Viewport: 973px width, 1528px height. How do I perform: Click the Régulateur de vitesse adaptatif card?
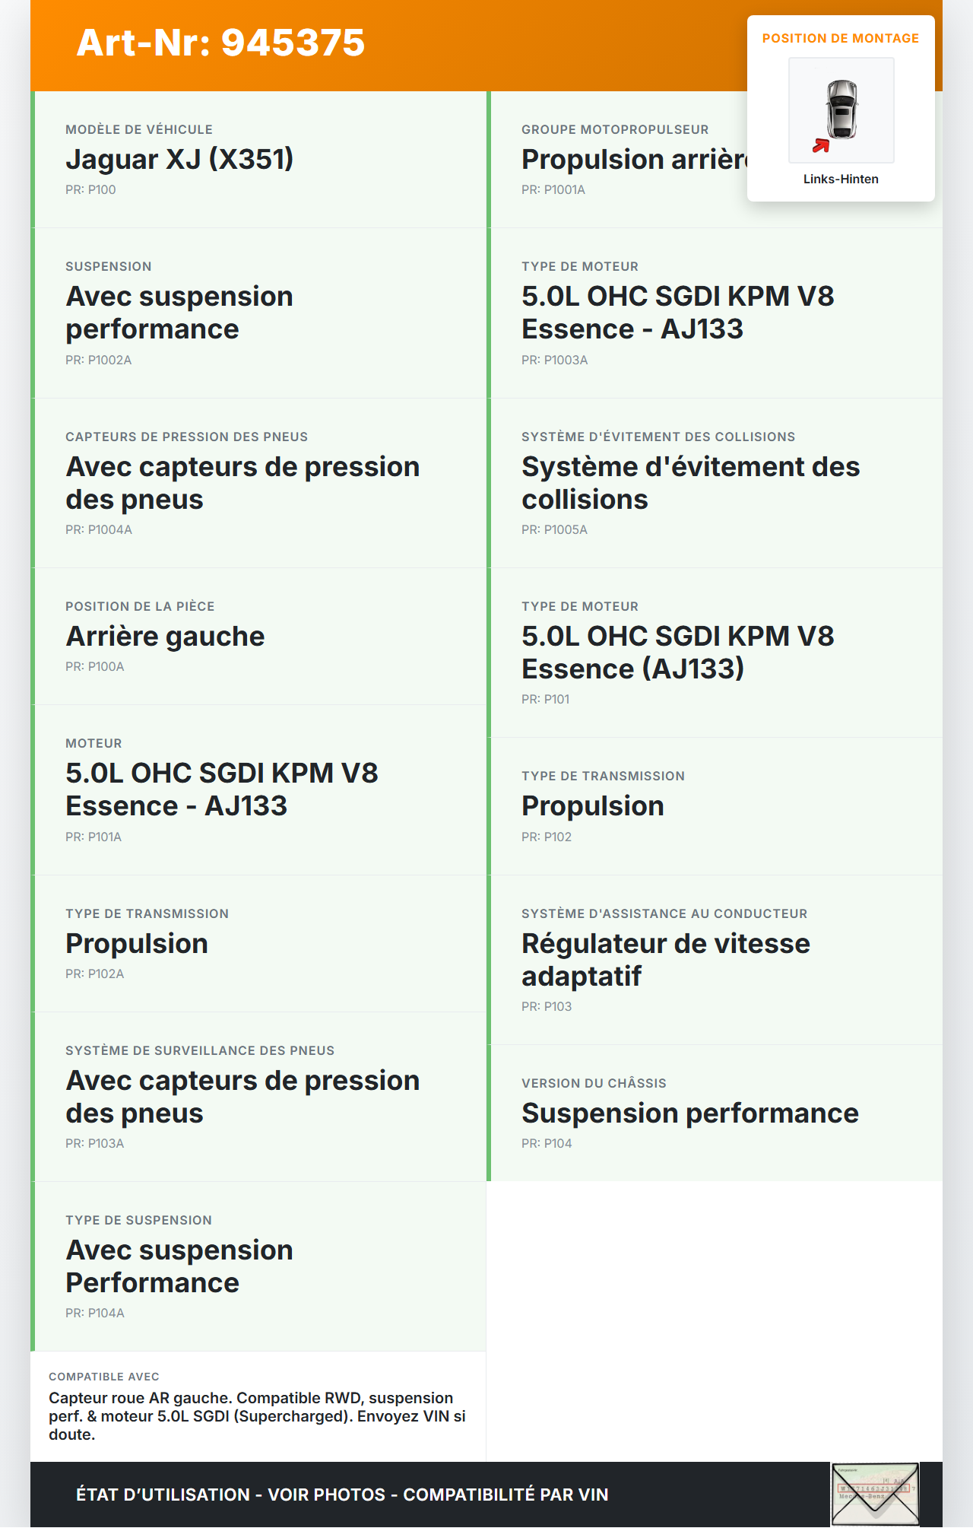click(715, 959)
